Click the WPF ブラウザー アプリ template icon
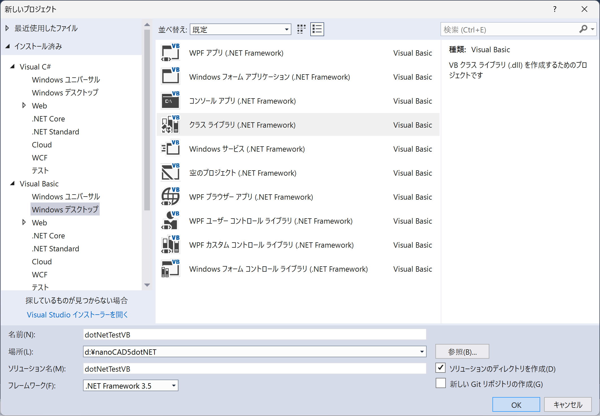Image resolution: width=600 pixels, height=416 pixels. click(x=170, y=197)
